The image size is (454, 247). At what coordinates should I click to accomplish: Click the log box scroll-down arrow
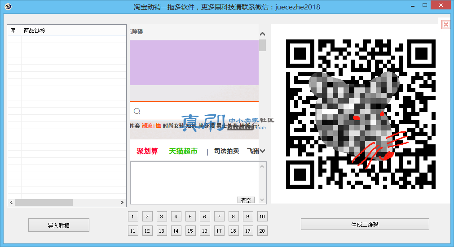click(x=262, y=200)
